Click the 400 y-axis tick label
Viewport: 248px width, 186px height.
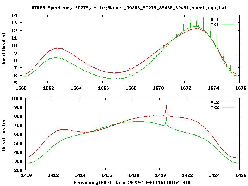point(18,152)
